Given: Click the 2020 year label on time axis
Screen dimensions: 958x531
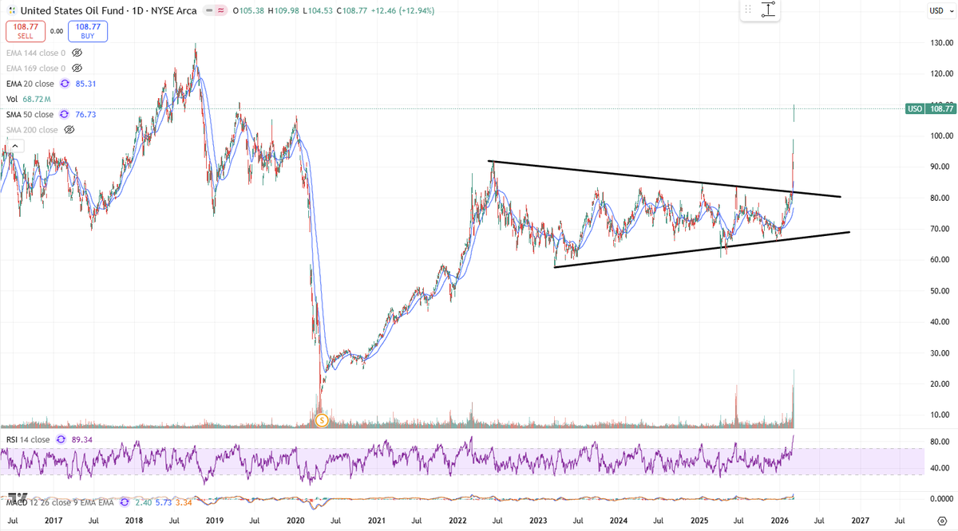Looking at the screenshot, I should [x=295, y=520].
